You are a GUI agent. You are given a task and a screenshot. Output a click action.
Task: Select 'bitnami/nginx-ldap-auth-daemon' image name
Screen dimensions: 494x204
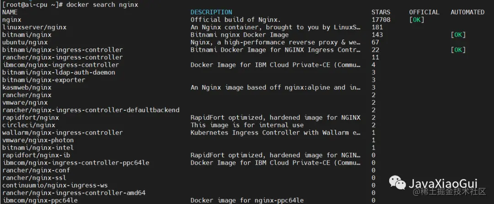click(59, 73)
